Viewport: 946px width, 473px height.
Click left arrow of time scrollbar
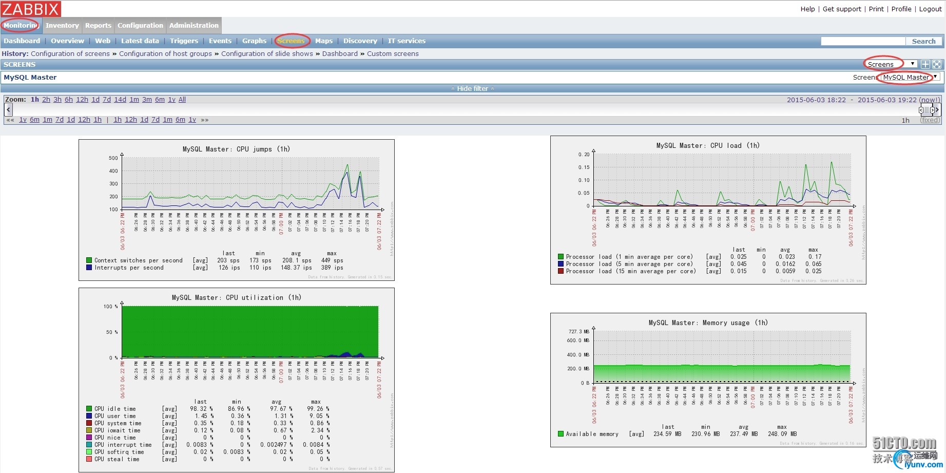click(x=8, y=109)
